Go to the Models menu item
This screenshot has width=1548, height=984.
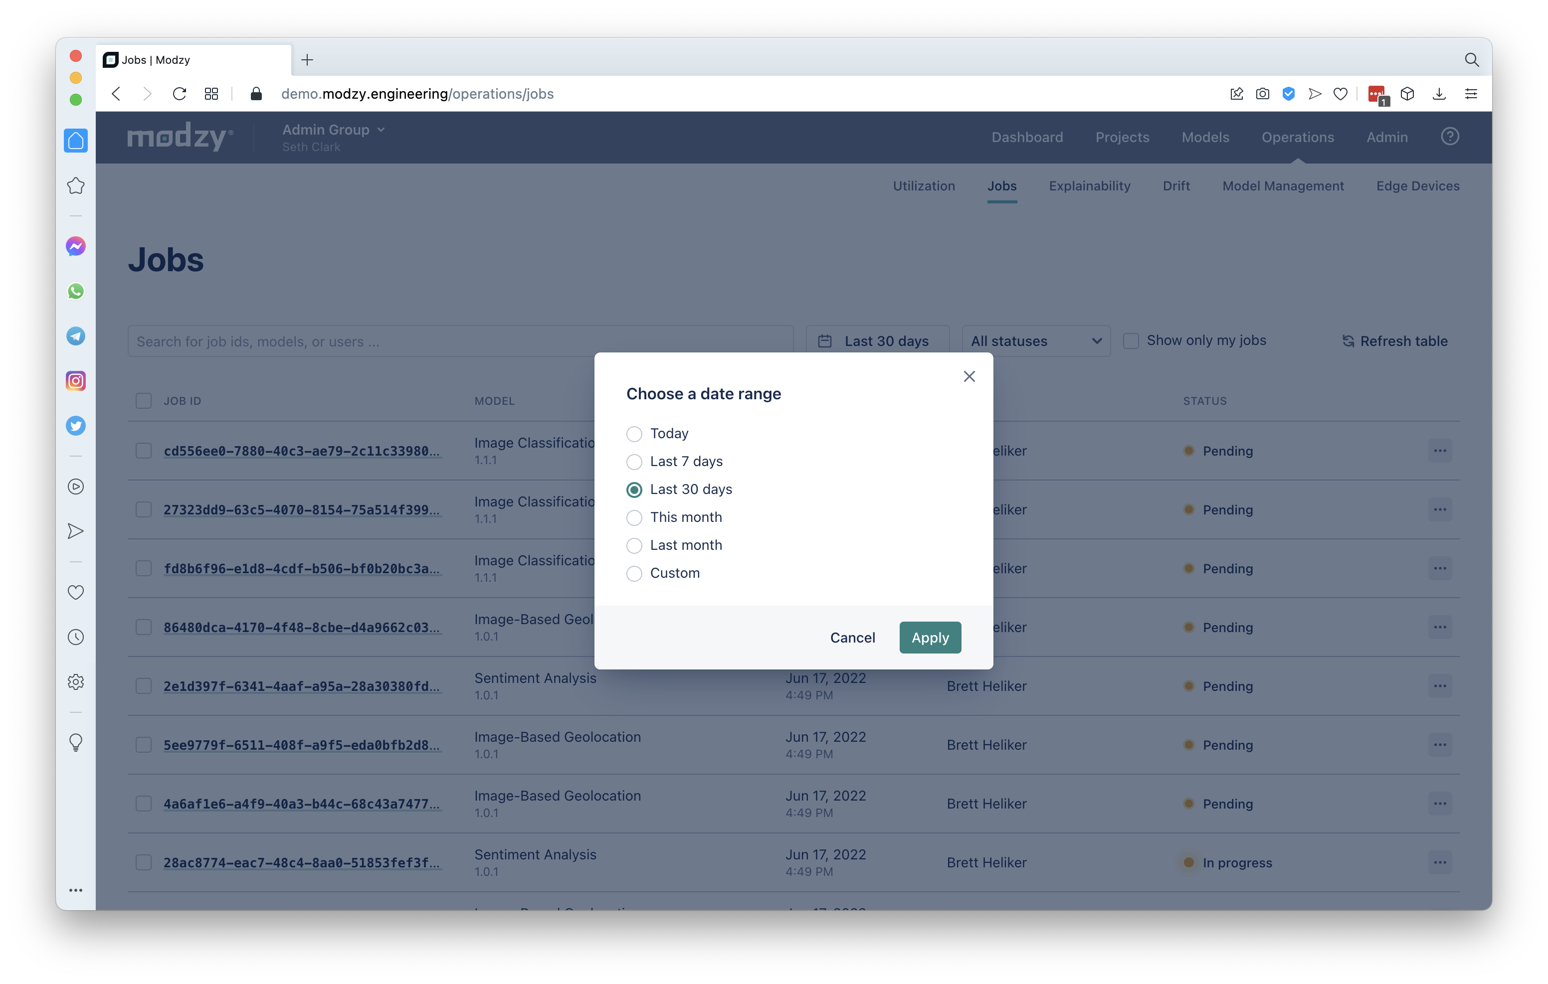(x=1205, y=137)
